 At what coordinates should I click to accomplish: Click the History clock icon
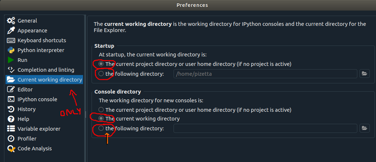11,109
